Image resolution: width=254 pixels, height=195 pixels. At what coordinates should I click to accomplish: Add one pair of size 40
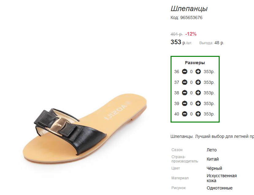point(198,114)
